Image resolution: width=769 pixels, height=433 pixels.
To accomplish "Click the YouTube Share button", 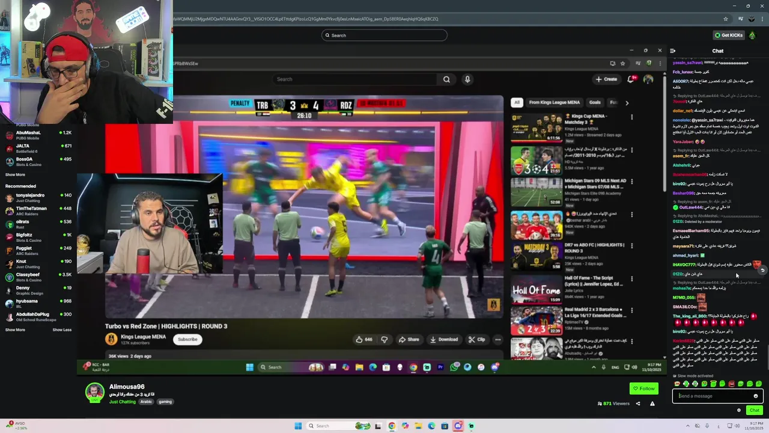I will [409, 339].
